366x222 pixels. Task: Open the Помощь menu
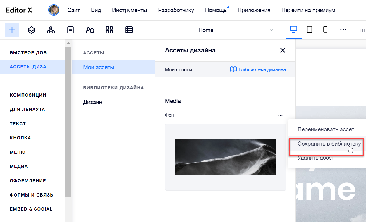pyautogui.click(x=216, y=10)
